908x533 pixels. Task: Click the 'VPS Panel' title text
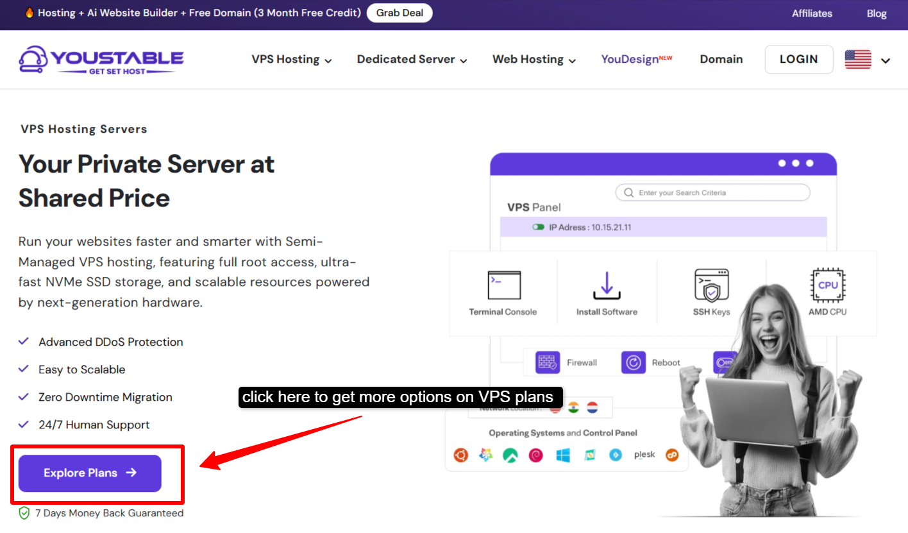coord(534,207)
